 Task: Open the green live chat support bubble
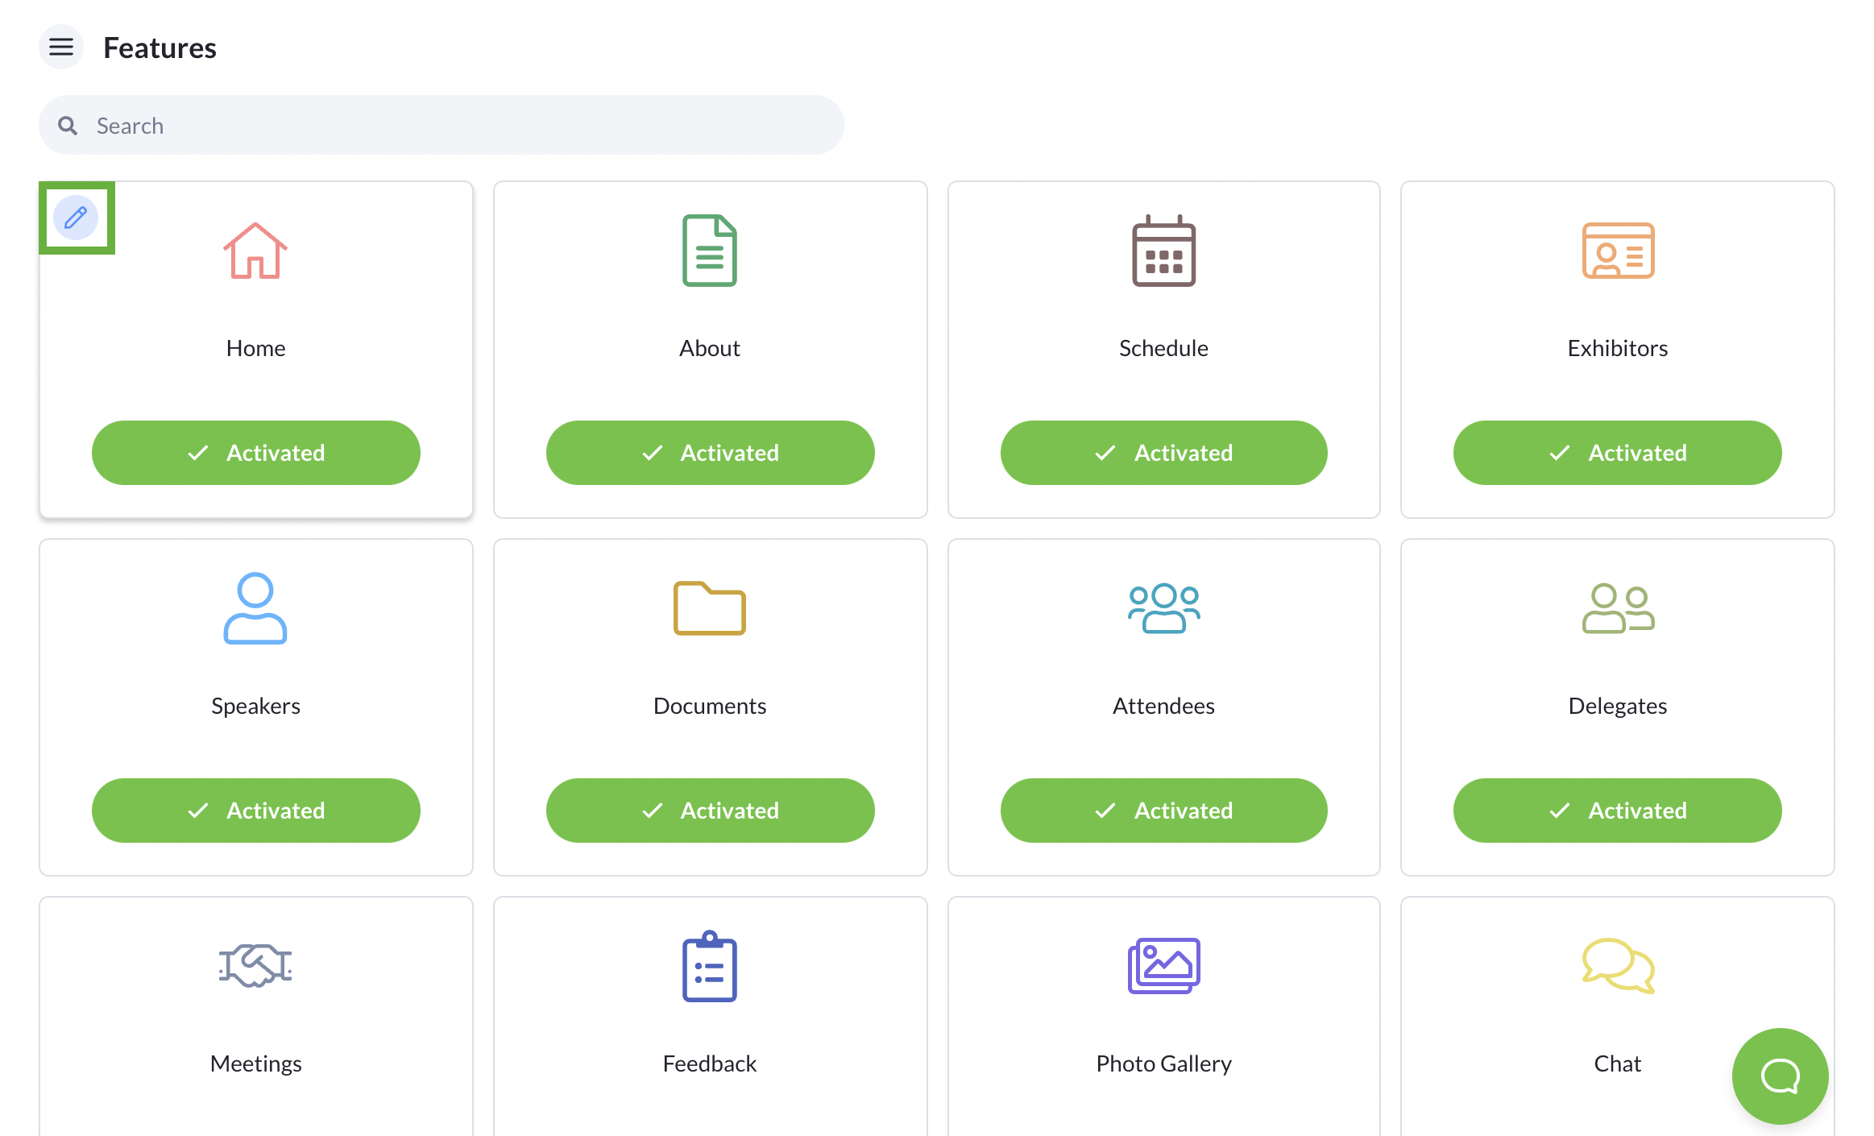1779,1076
